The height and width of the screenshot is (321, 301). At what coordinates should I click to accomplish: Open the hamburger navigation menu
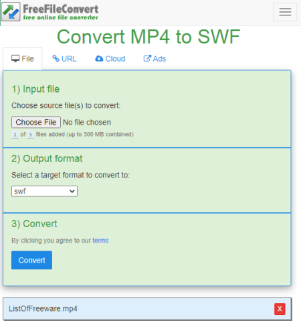[285, 12]
